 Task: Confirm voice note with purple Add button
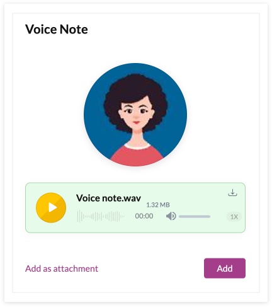pos(225,269)
